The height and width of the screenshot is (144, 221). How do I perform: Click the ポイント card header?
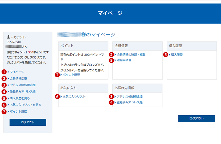pyautogui.click(x=83, y=46)
